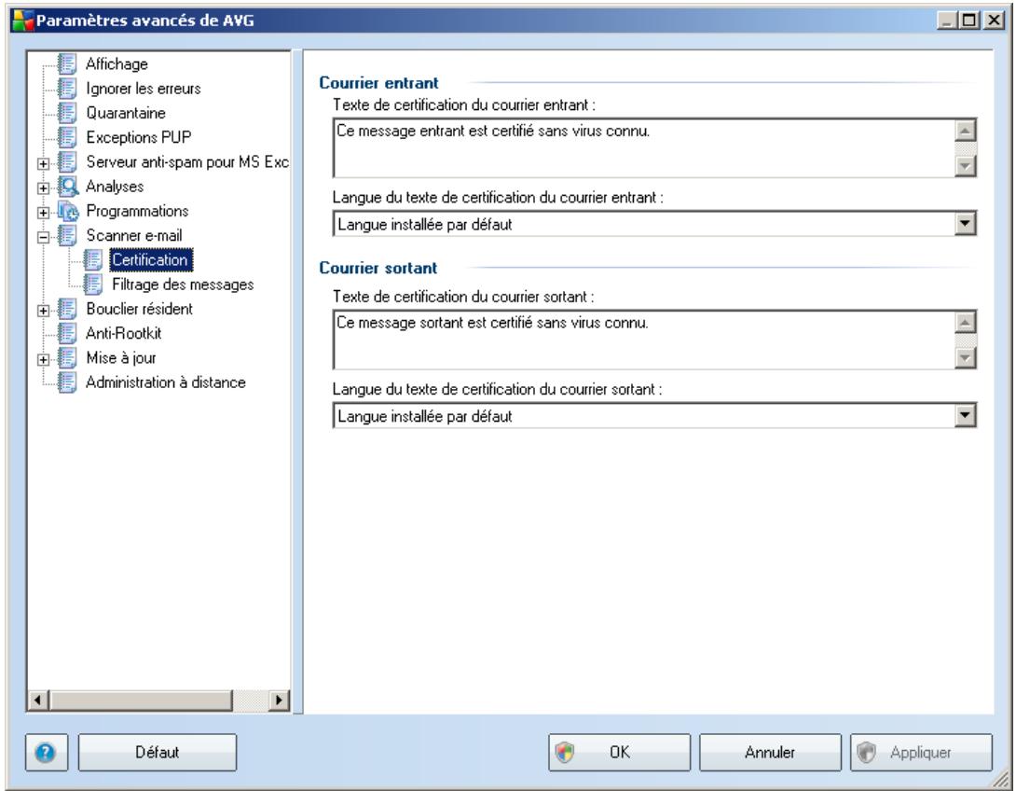Close the AVG settings window
1016x791 pixels.
click(x=994, y=21)
